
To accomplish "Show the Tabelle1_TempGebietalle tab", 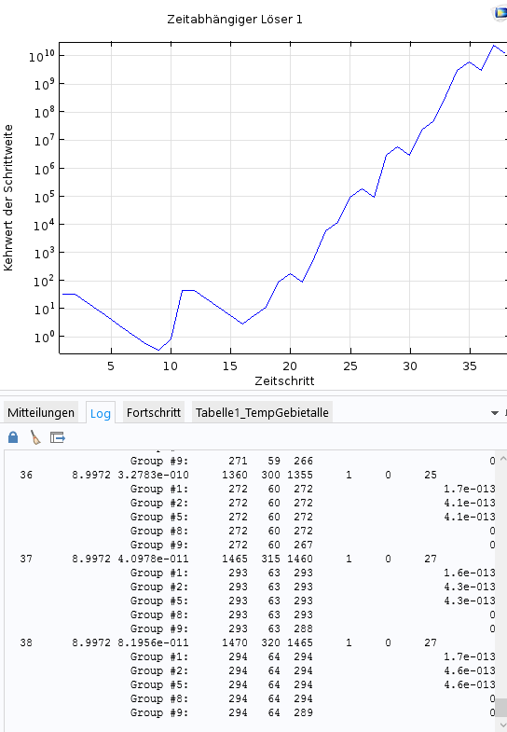I will click(x=262, y=413).
